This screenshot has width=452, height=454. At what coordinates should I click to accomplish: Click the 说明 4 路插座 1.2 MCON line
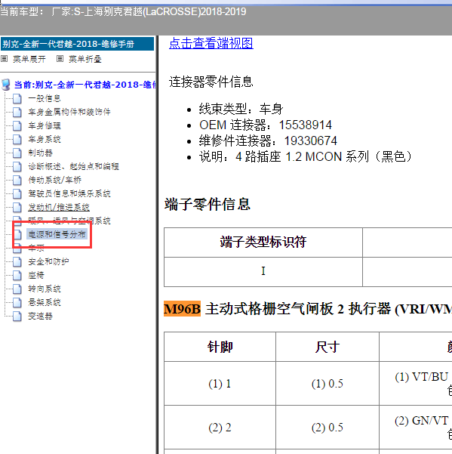coord(306,157)
